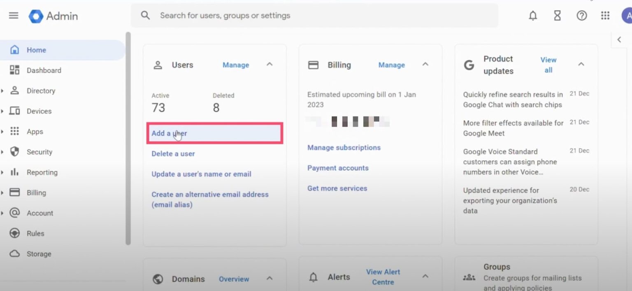The height and width of the screenshot is (291, 632).
Task: Collapse the Users card
Action: [x=270, y=65]
